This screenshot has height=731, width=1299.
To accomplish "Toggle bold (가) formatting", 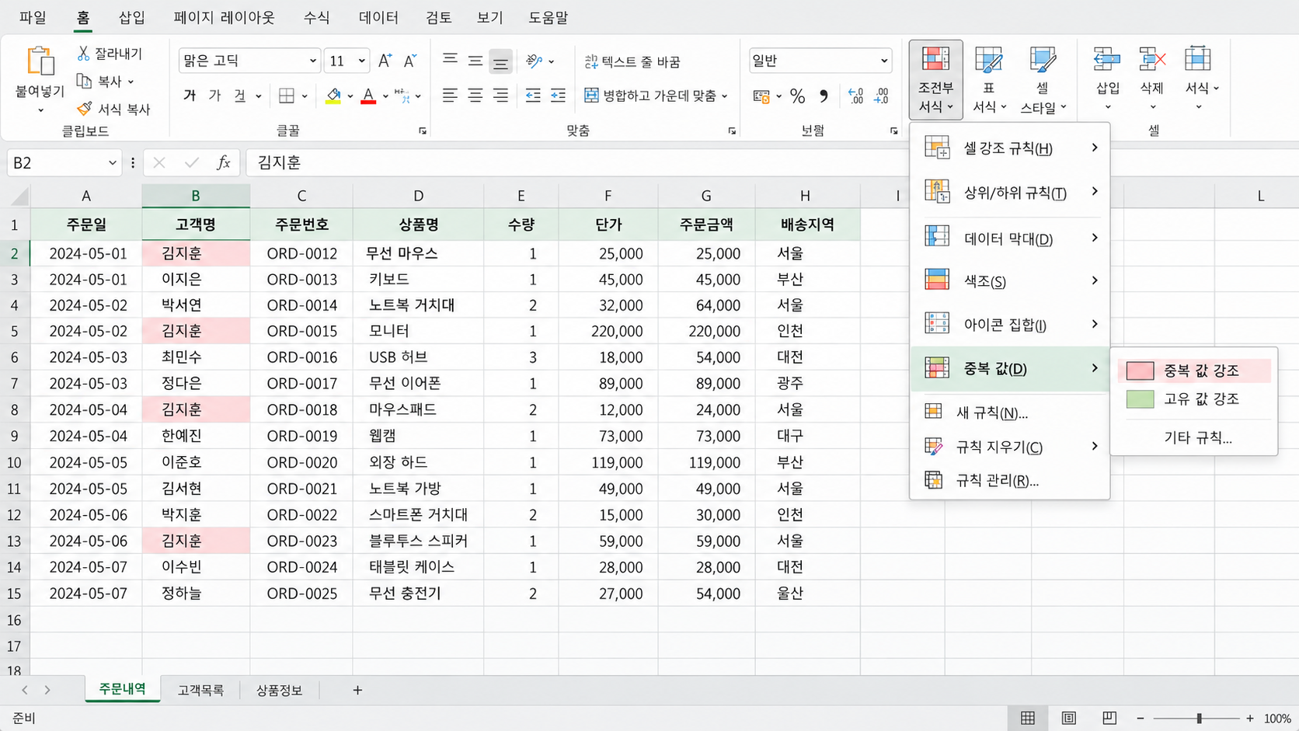I will coord(190,96).
